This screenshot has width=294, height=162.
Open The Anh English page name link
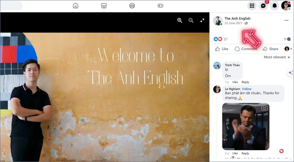(x=237, y=18)
